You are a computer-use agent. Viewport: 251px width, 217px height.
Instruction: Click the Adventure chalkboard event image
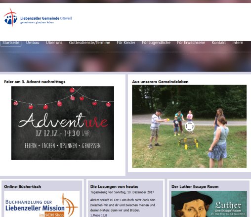(x=63, y=123)
